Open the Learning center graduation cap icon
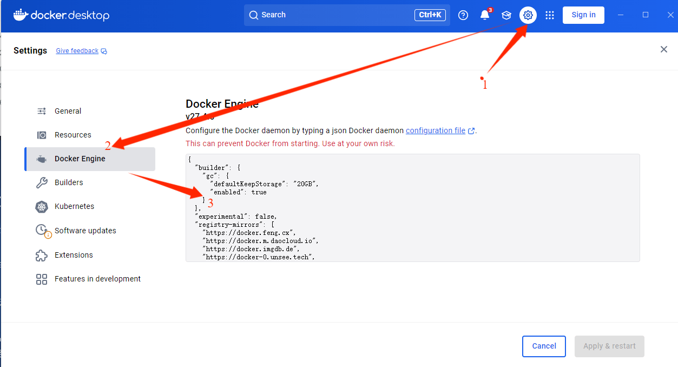 click(x=506, y=15)
